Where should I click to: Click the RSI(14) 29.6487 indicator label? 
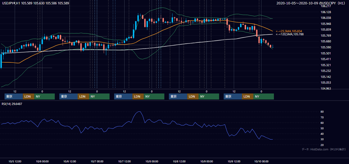pos(12,104)
